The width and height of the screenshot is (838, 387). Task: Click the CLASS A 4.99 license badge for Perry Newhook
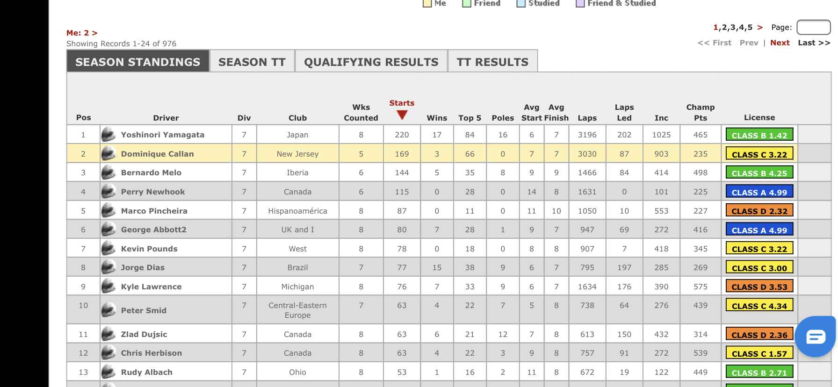(759, 192)
